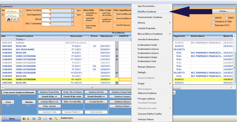Click Crea nuova Scadenza Manuale button

click(x=19, y=92)
